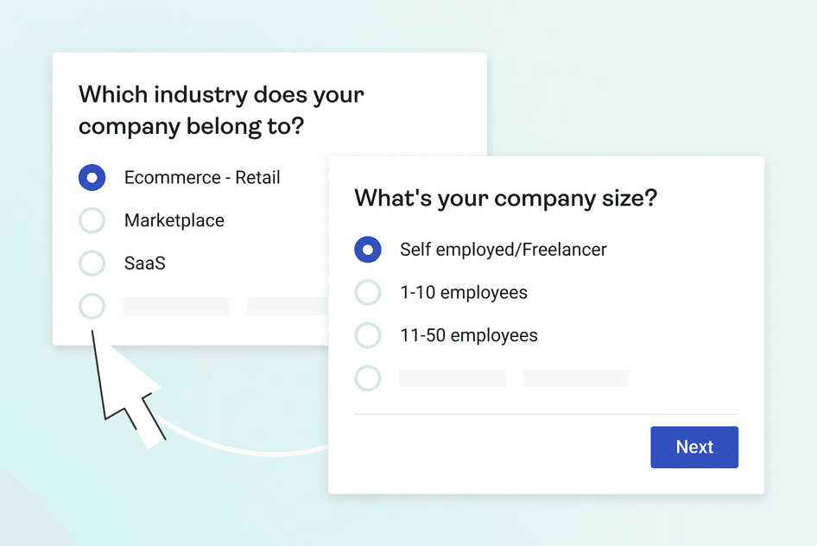The height and width of the screenshot is (546, 817).
Task: Click the first grey placeholder bar in the industry card
Action: pyautogui.click(x=176, y=306)
